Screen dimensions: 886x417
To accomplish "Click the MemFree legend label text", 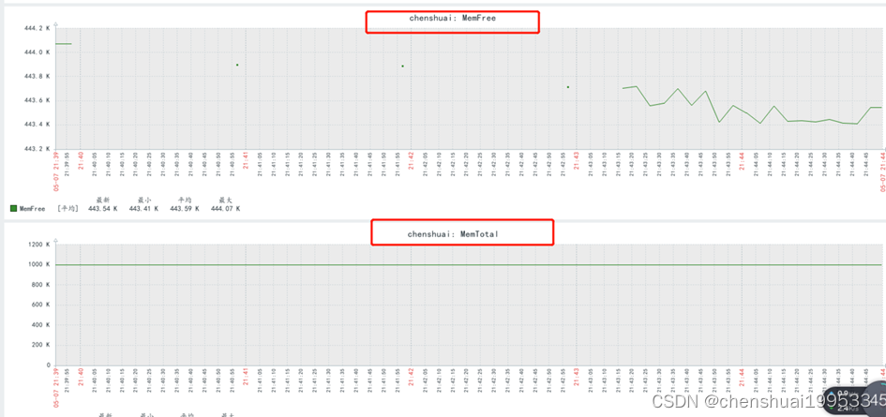I will pyautogui.click(x=32, y=208).
